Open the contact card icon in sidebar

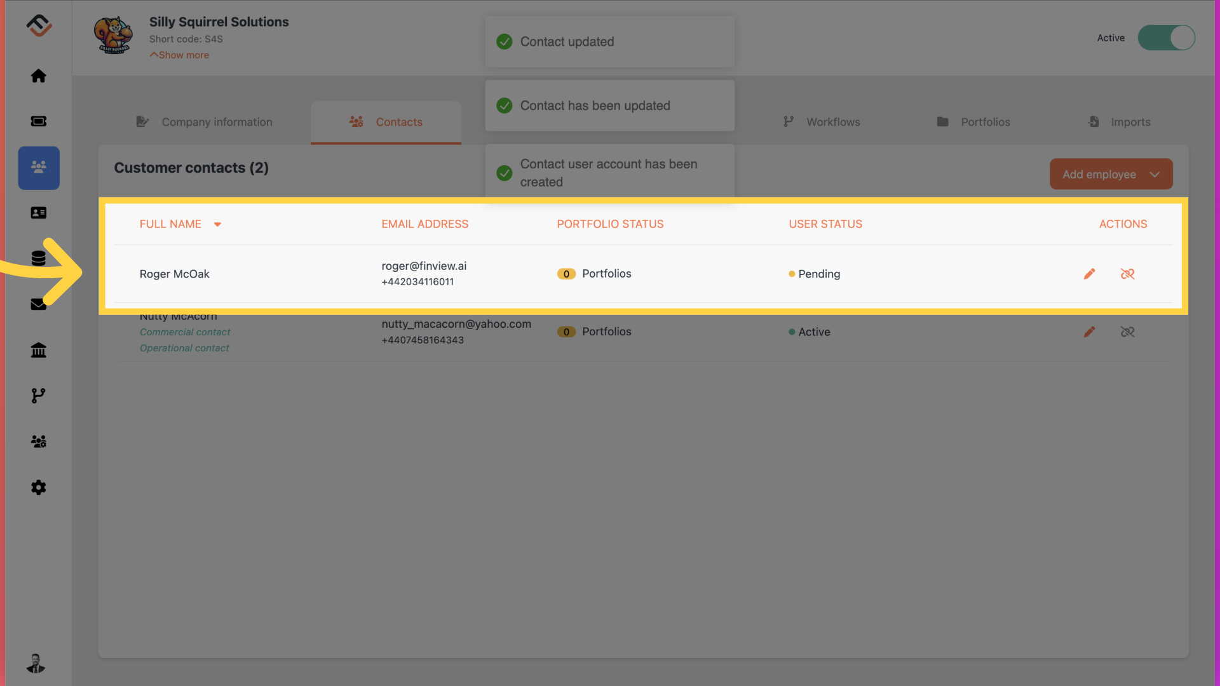tap(39, 213)
